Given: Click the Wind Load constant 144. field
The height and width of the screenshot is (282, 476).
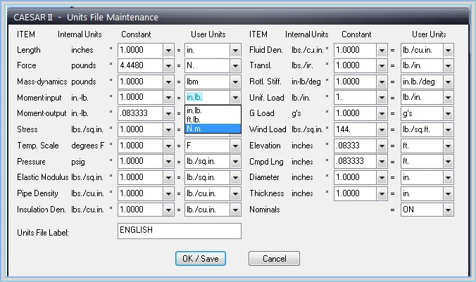Looking at the screenshot, I should (355, 130).
